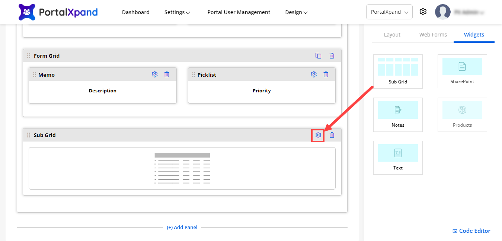Duplicate the Form Grid panel
The image size is (502, 241).
coord(318,56)
